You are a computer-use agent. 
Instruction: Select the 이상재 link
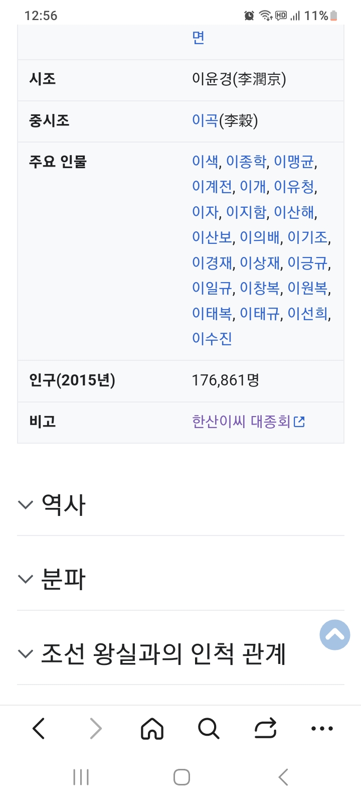(260, 263)
